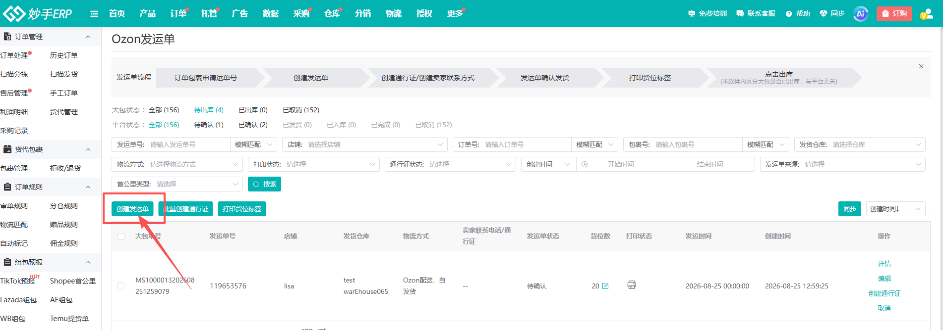The width and height of the screenshot is (943, 330).
Task: Open the 仓库 top menu
Action: click(332, 14)
